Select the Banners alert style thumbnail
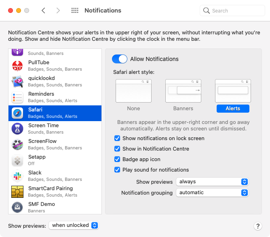 (183, 91)
